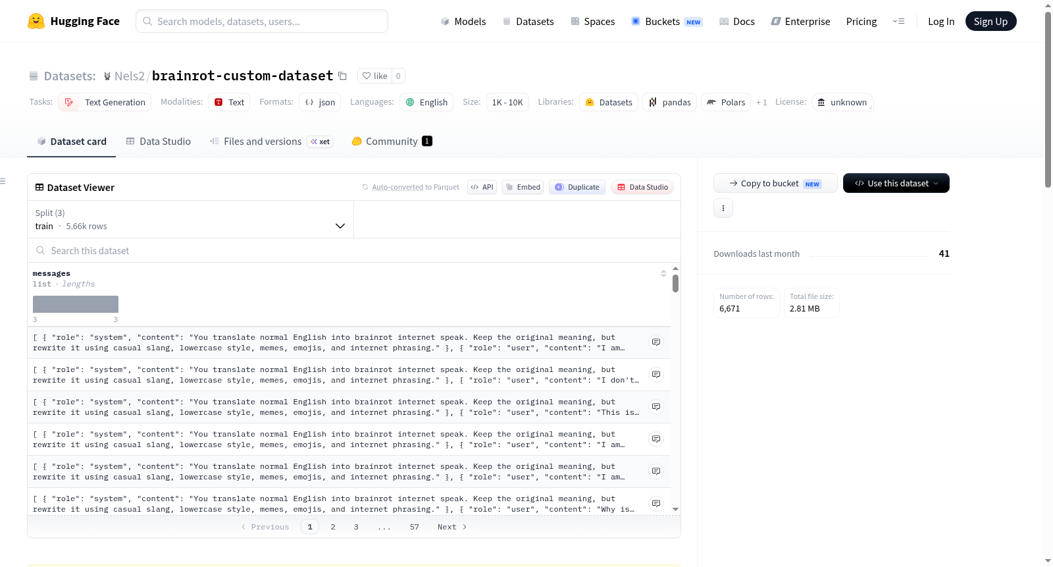Click the Log In link
The width and height of the screenshot is (1053, 567).
pyautogui.click(x=941, y=21)
